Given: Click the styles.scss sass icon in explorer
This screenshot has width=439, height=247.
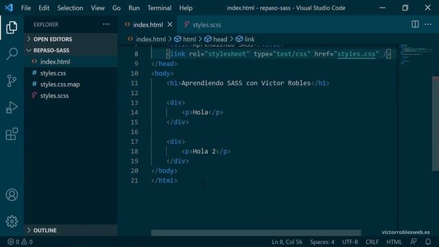Looking at the screenshot, I should pos(34,95).
